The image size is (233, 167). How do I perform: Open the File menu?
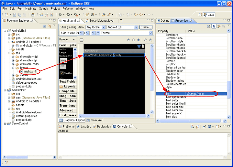[x=5, y=9]
